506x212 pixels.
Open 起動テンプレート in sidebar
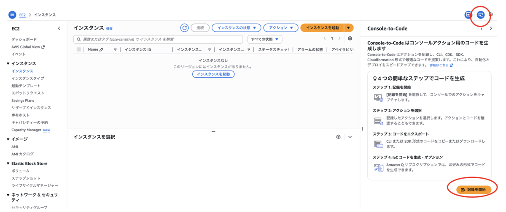point(26,86)
